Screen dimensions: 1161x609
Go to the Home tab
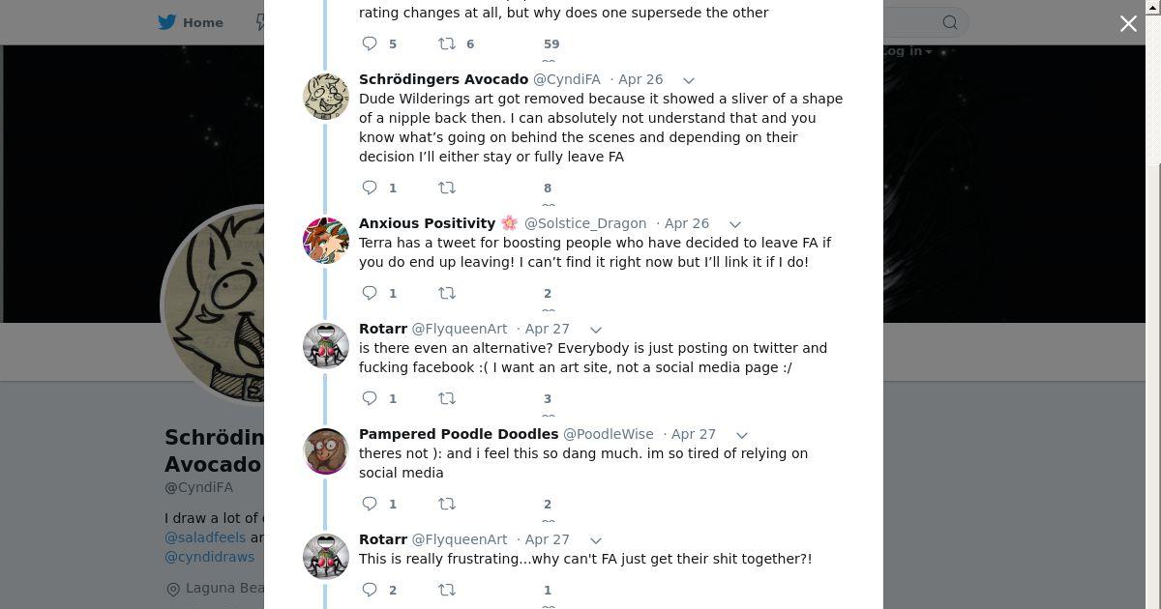192,22
